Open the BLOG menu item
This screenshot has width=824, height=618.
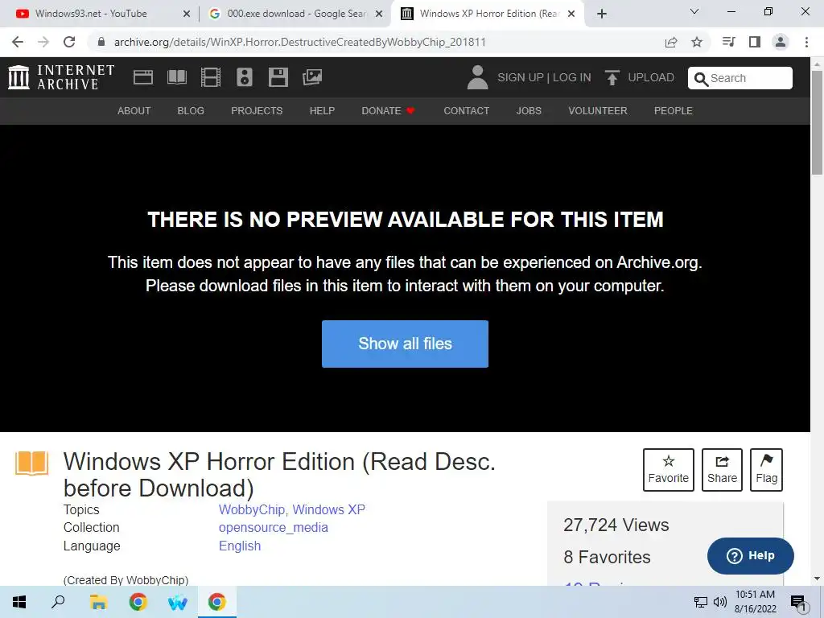pyautogui.click(x=191, y=111)
